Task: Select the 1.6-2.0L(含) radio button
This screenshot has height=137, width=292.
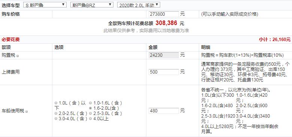Action: pyautogui.click(x=90, y=108)
